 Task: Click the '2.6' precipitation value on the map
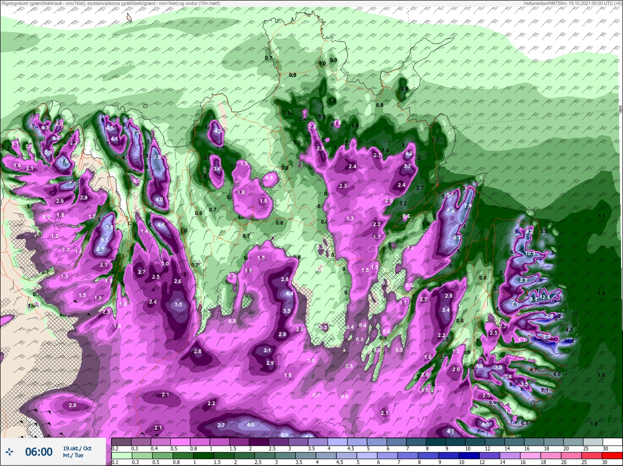(178, 281)
